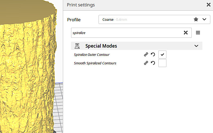Select the Special Modes category header

point(137,46)
